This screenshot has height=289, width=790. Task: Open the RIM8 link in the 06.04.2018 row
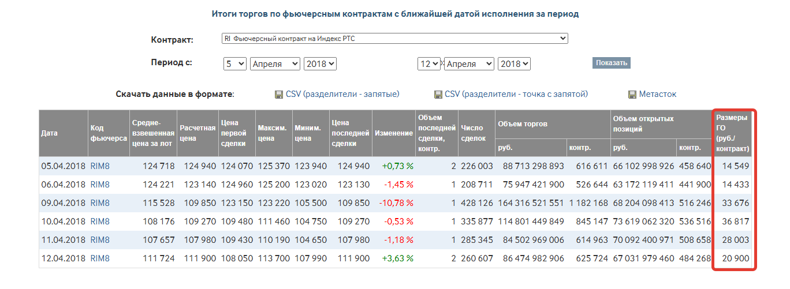[x=100, y=185]
